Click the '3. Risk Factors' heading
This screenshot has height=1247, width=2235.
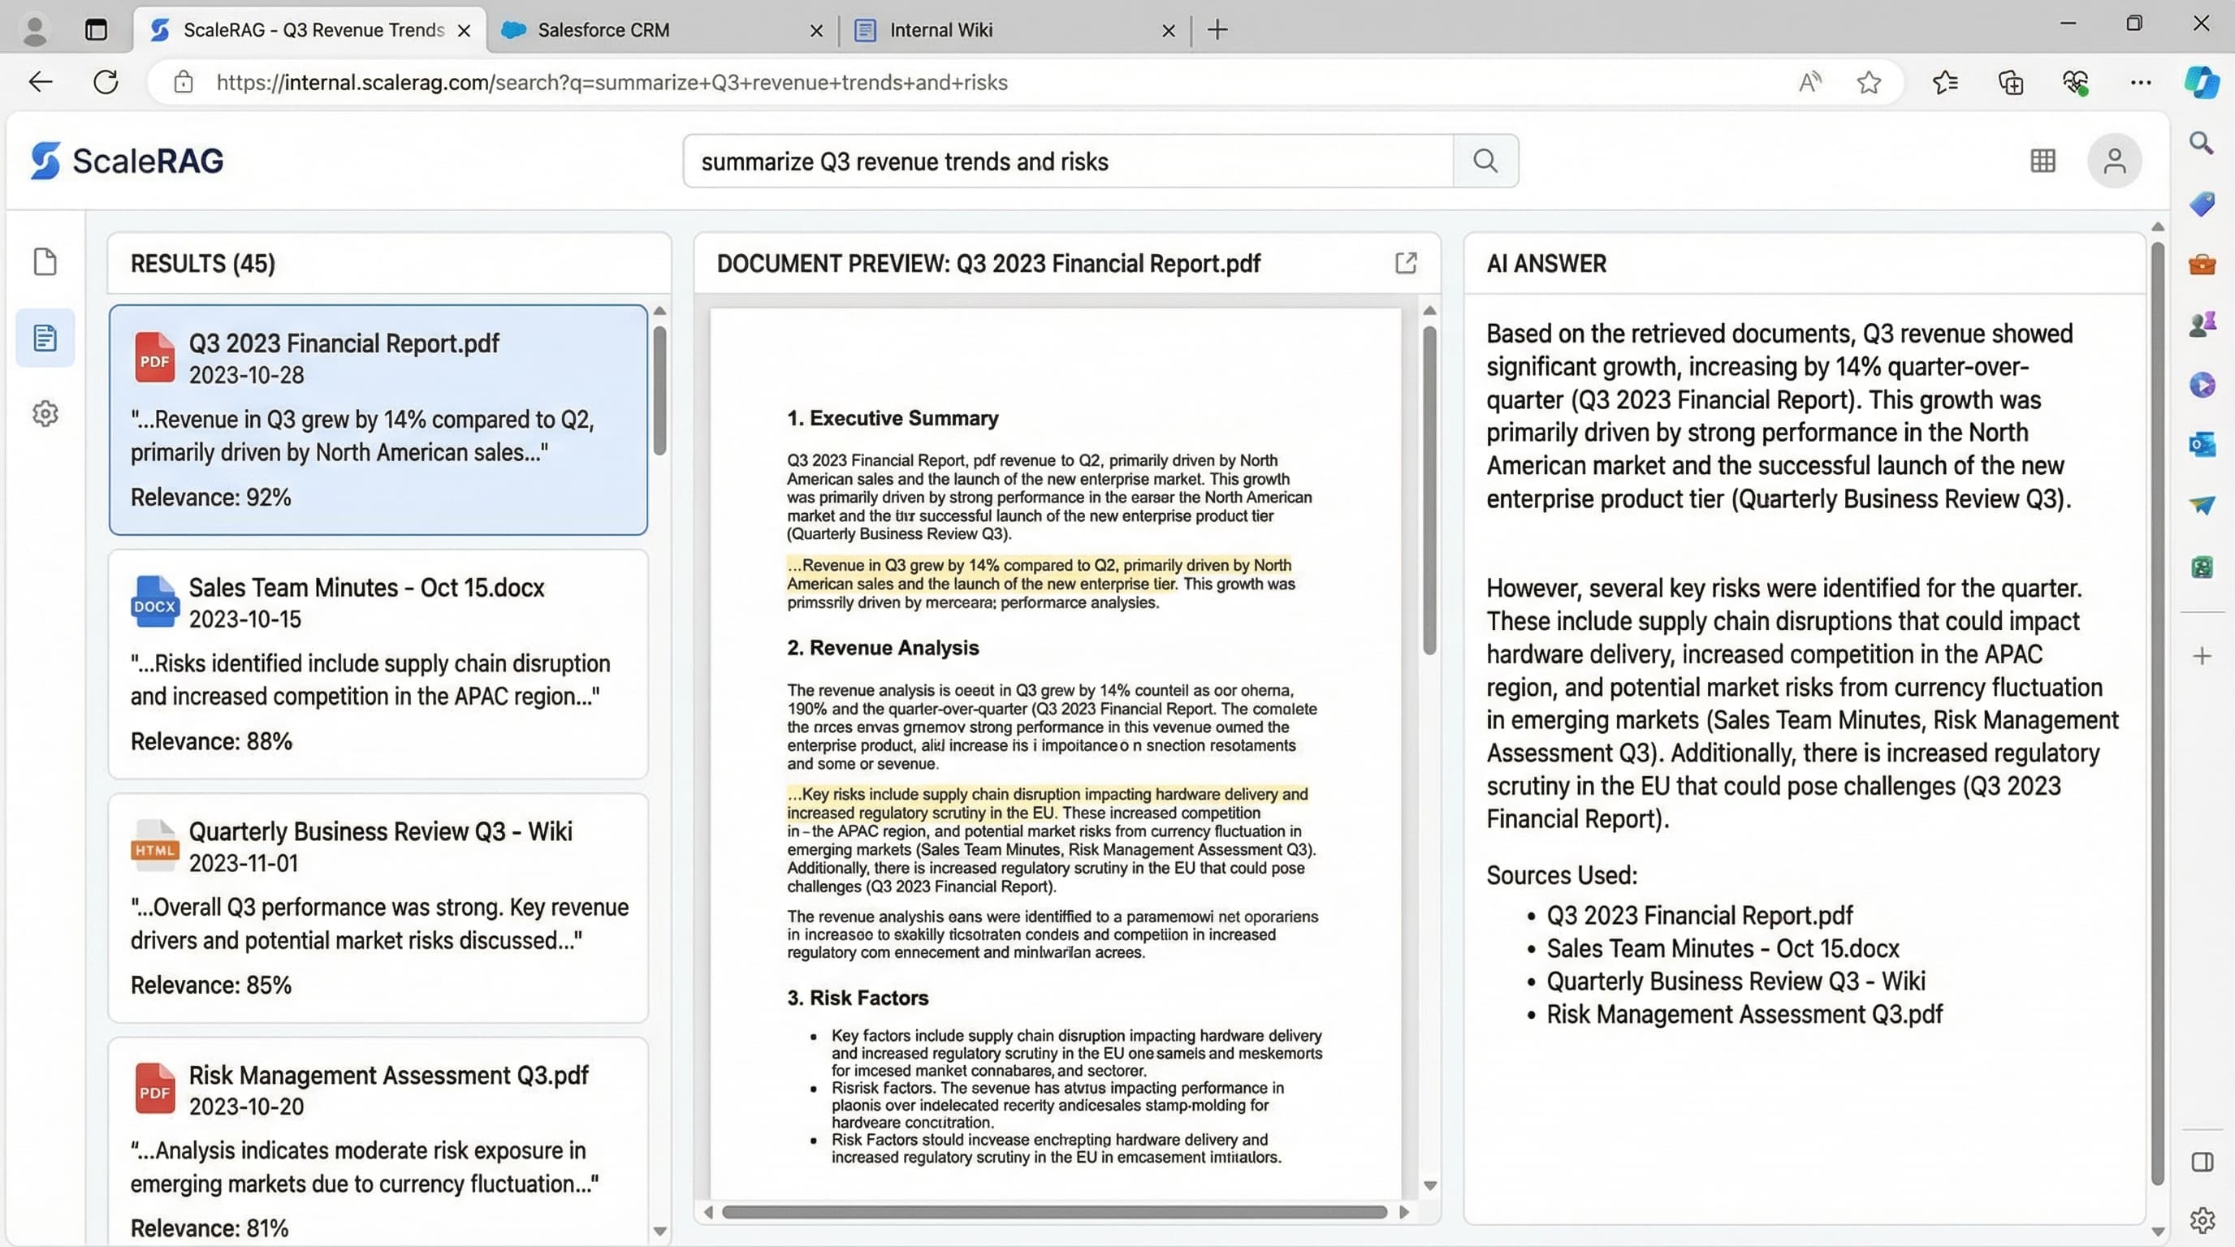coord(858,998)
